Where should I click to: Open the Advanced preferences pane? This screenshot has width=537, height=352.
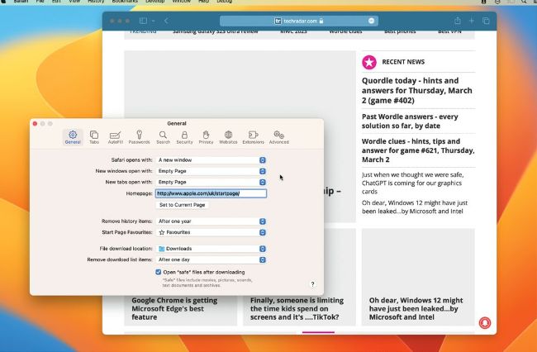pos(278,137)
